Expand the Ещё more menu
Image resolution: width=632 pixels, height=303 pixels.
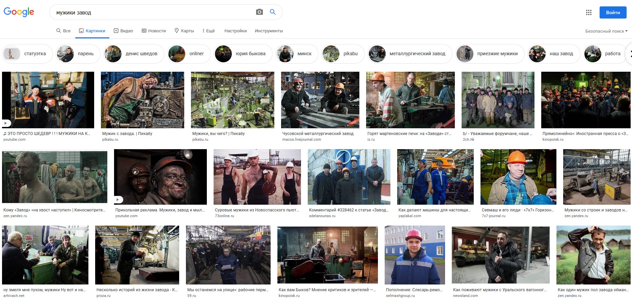209,31
